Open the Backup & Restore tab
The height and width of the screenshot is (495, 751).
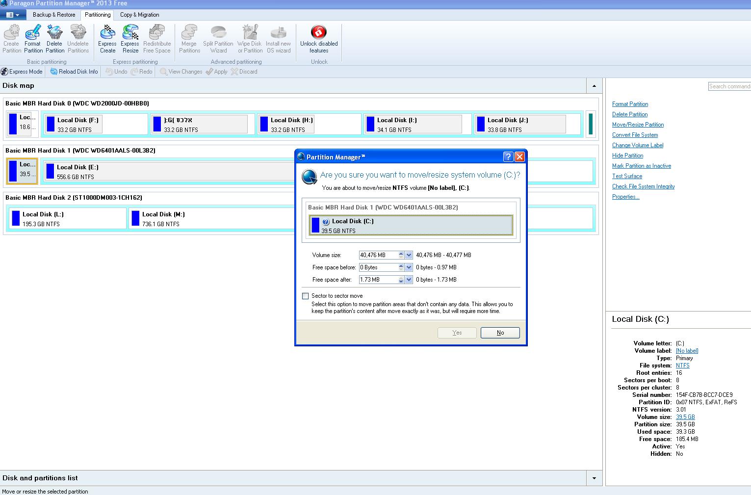(x=53, y=15)
